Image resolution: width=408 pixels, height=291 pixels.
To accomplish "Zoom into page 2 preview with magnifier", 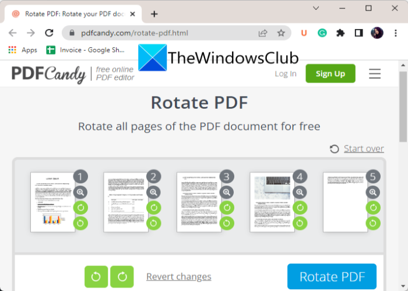I will (x=153, y=192).
